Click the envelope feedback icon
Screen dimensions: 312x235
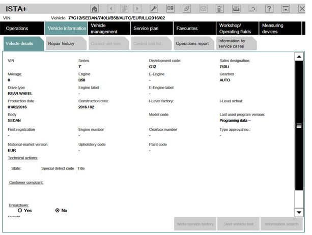pos(203,9)
